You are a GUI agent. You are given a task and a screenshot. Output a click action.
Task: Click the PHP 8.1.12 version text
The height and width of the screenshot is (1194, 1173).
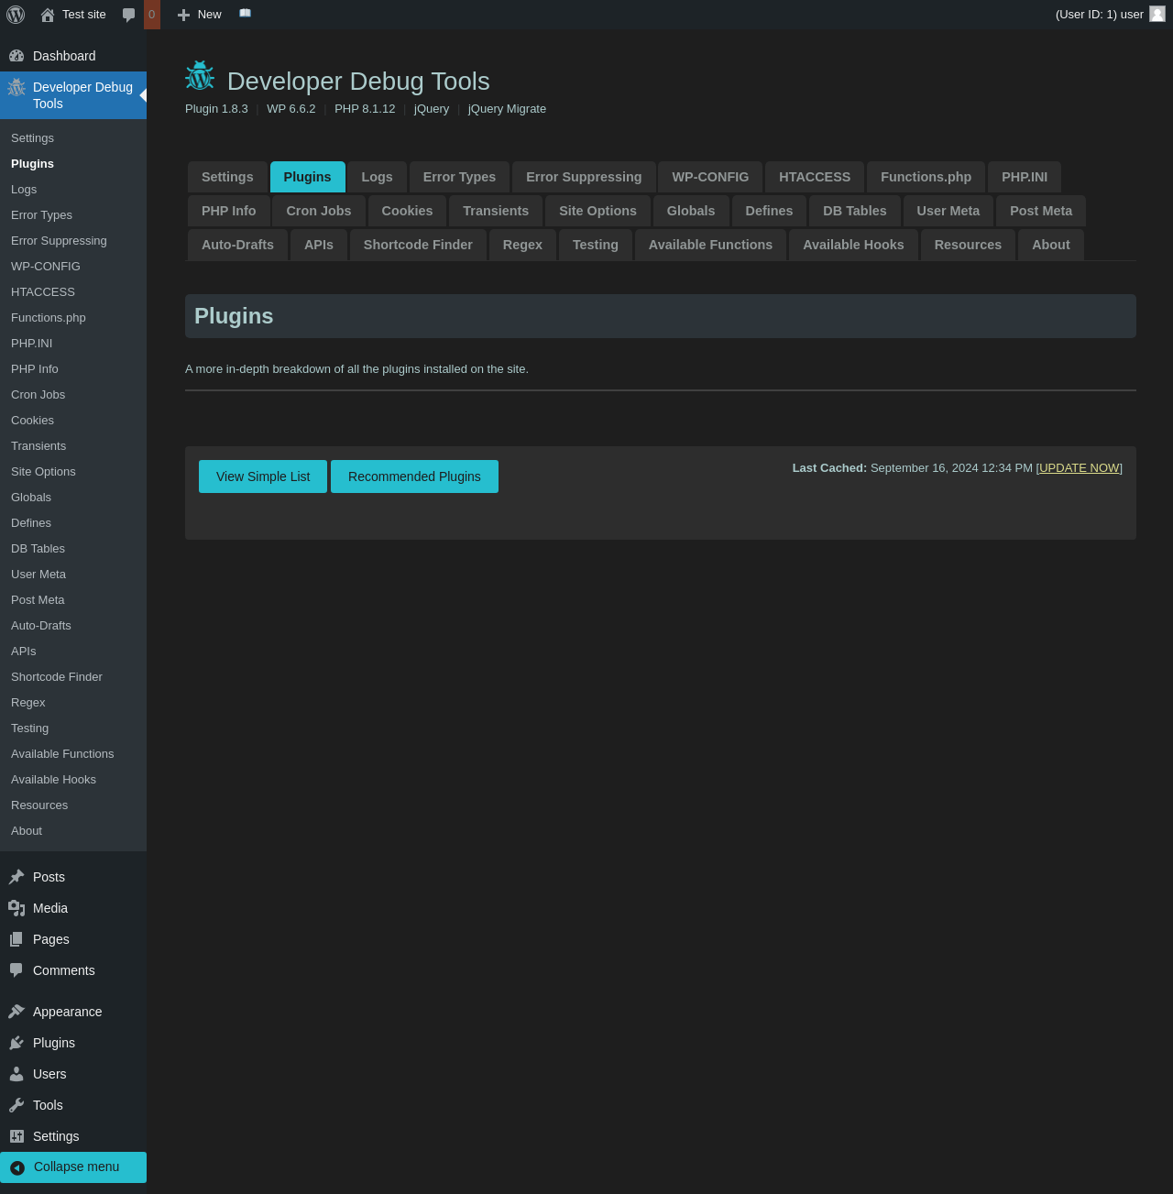coord(365,109)
